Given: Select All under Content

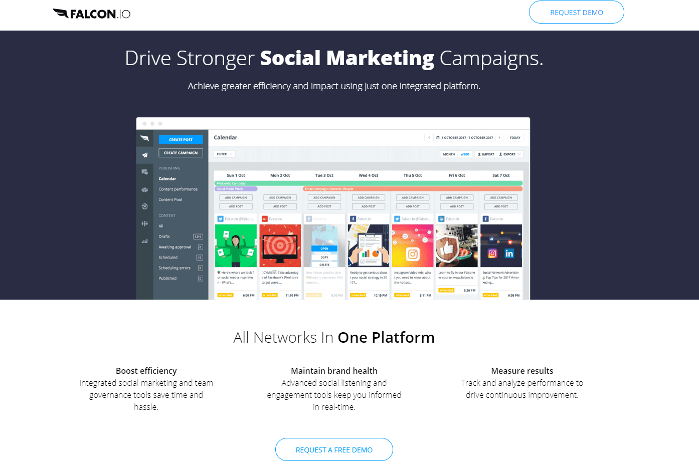Looking at the screenshot, I should pyautogui.click(x=161, y=226).
